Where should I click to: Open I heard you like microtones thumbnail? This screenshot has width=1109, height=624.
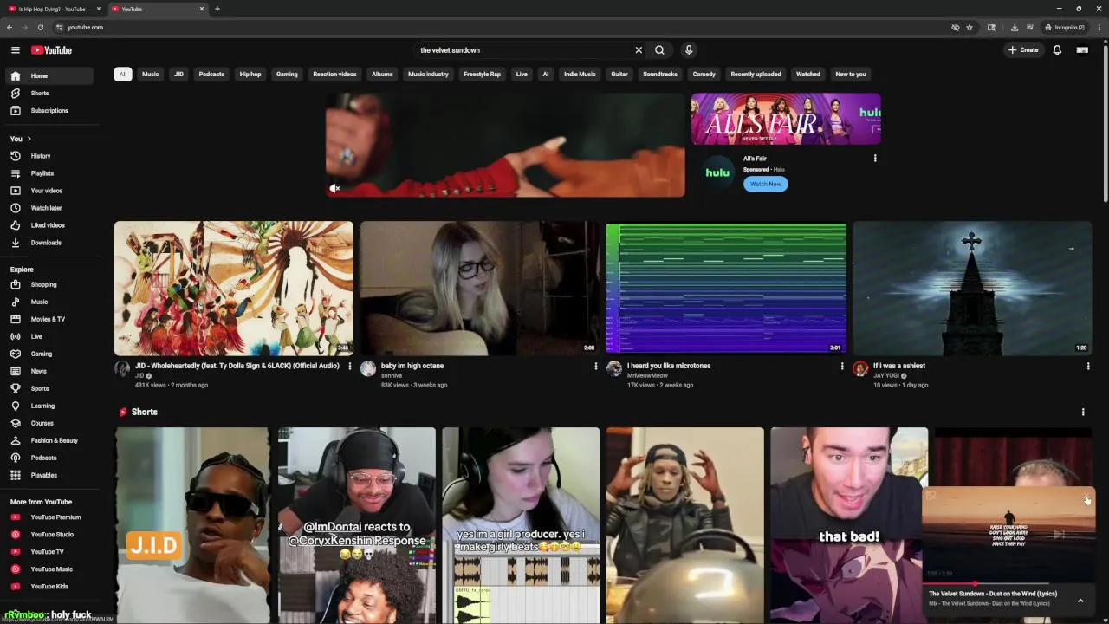726,289
